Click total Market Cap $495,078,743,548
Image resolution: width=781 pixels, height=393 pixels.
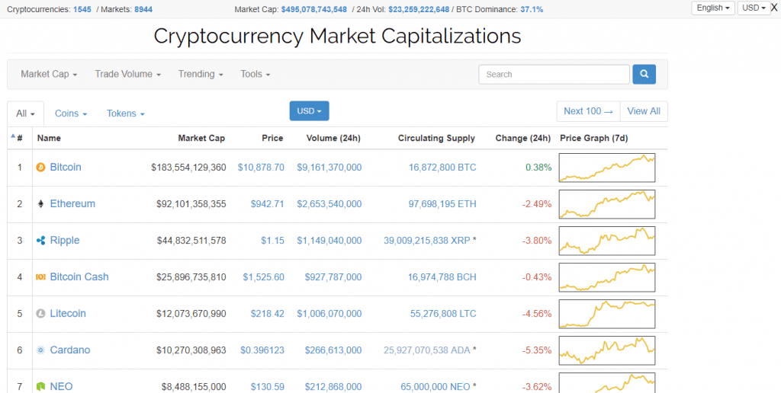point(313,9)
